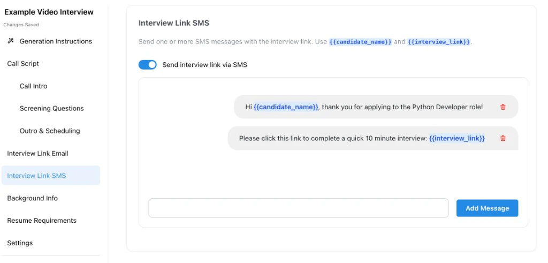Delete the 'Please click this link' SMS message
Viewport: 548px width, 263px height.
pos(503,138)
